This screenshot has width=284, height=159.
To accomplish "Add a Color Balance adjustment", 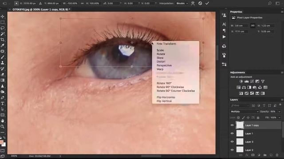I will click(244, 87).
